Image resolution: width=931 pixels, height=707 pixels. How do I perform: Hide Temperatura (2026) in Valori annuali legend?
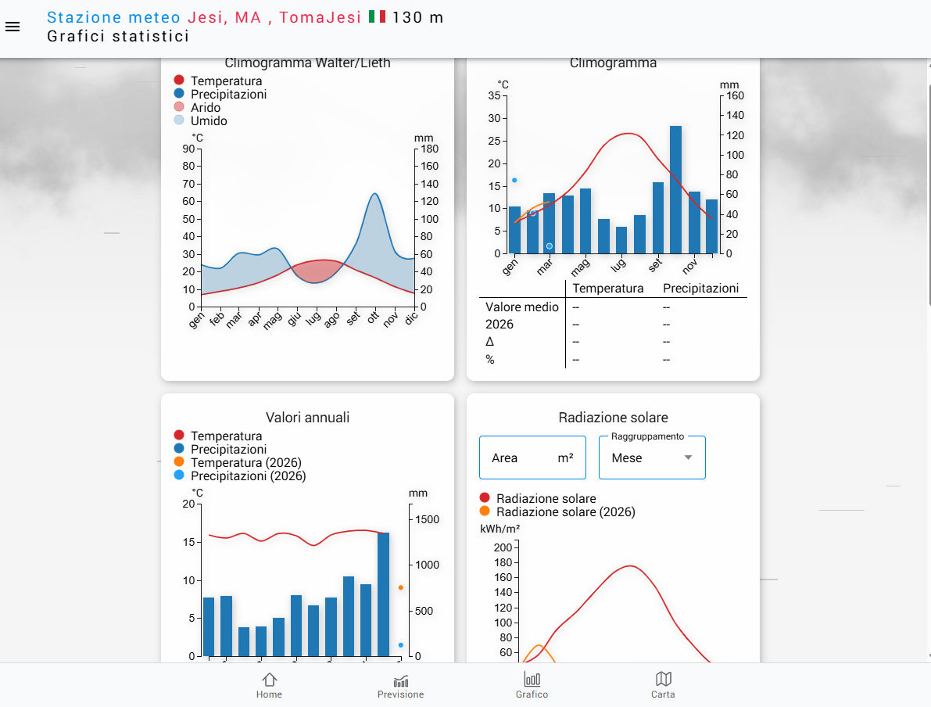[x=245, y=462]
